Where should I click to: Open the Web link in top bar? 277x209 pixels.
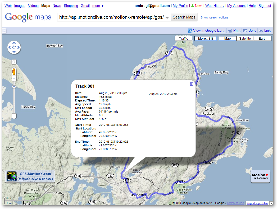[8, 6]
